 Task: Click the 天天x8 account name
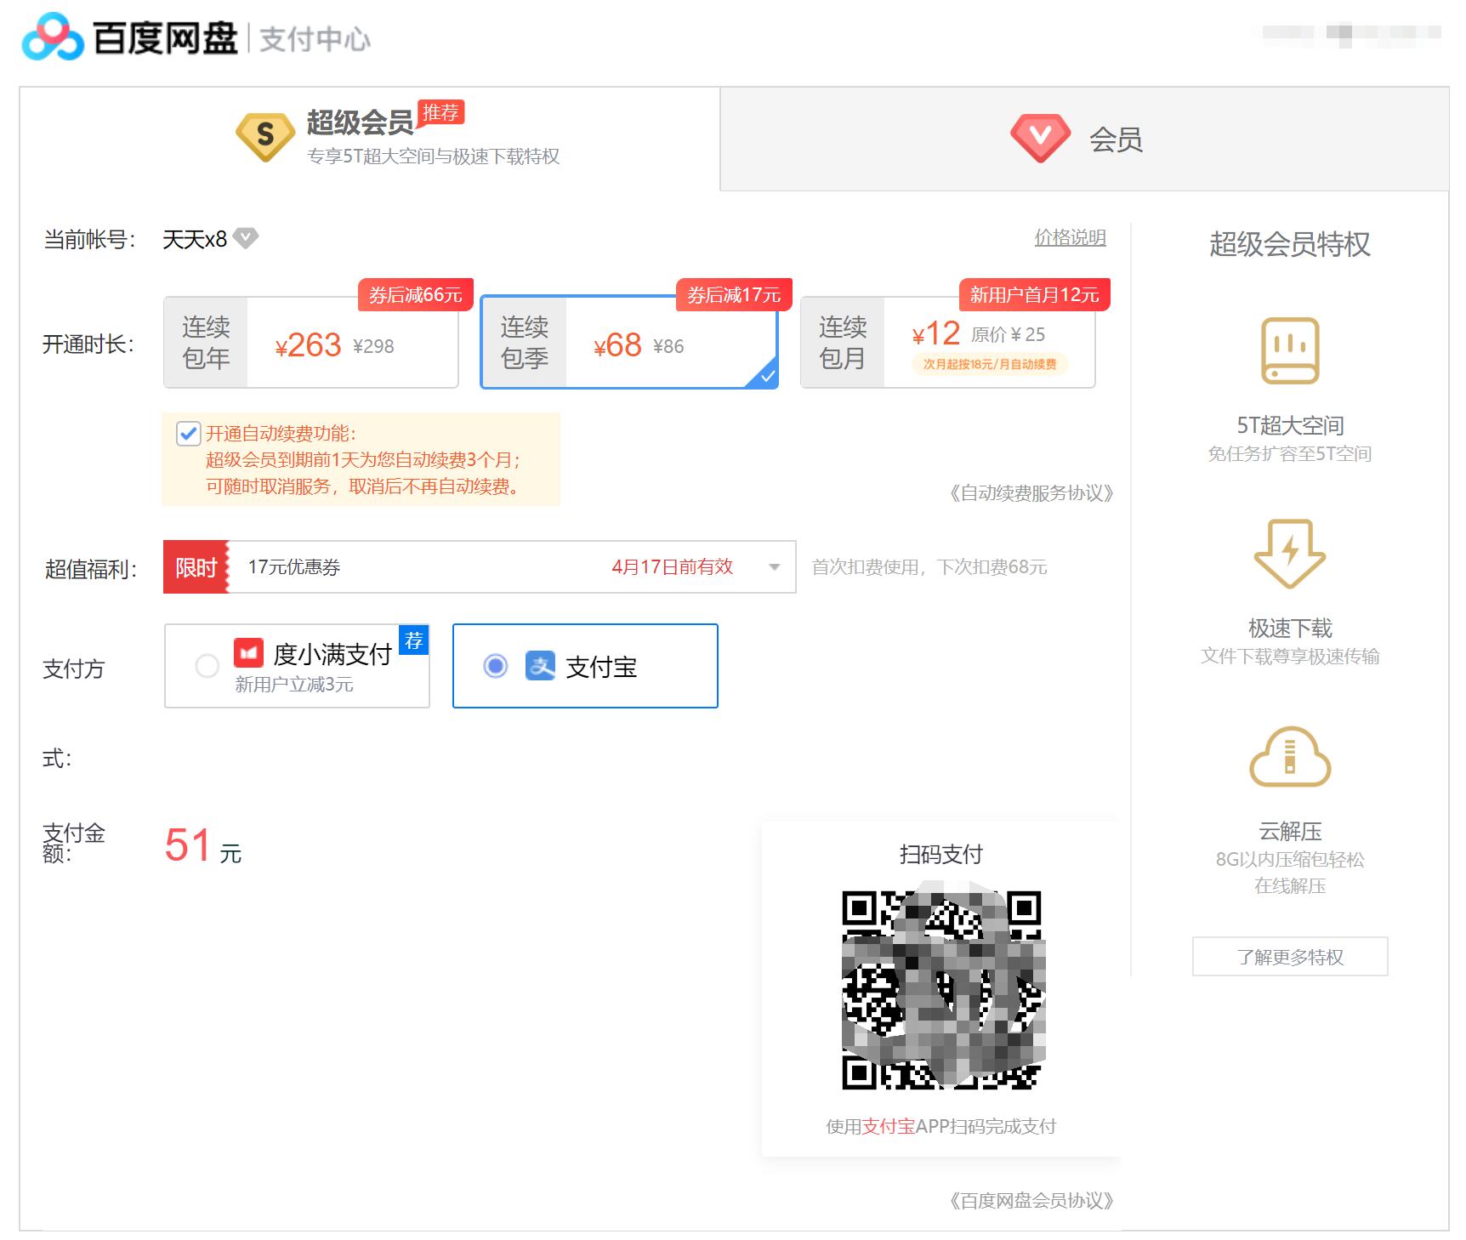[195, 239]
